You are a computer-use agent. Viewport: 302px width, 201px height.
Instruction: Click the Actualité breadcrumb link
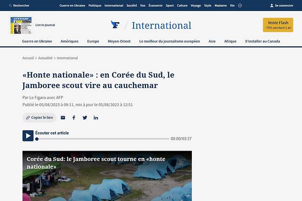45,58
